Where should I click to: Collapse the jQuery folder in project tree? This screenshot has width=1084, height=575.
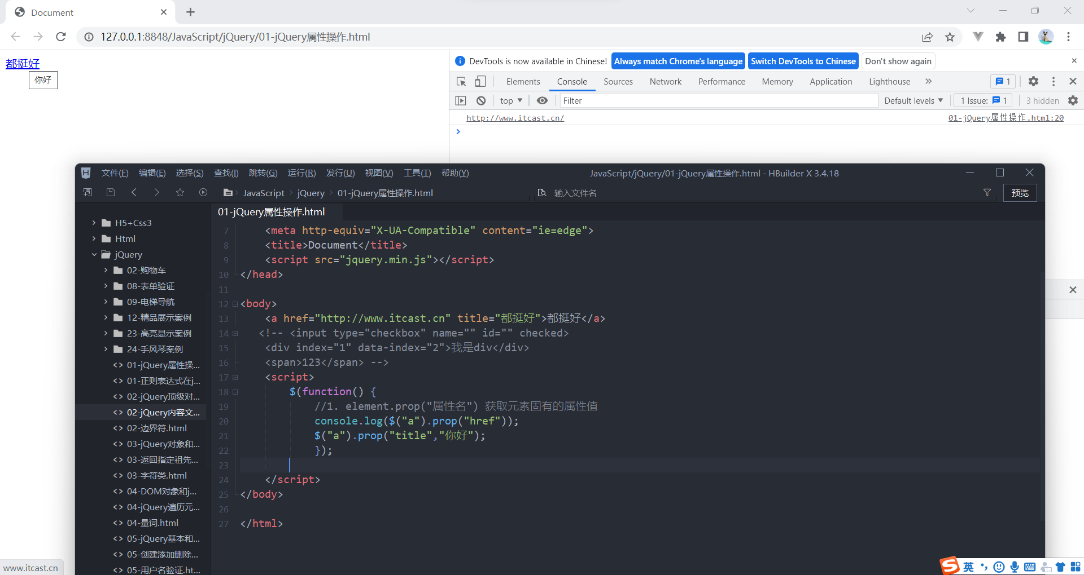pyautogui.click(x=94, y=254)
